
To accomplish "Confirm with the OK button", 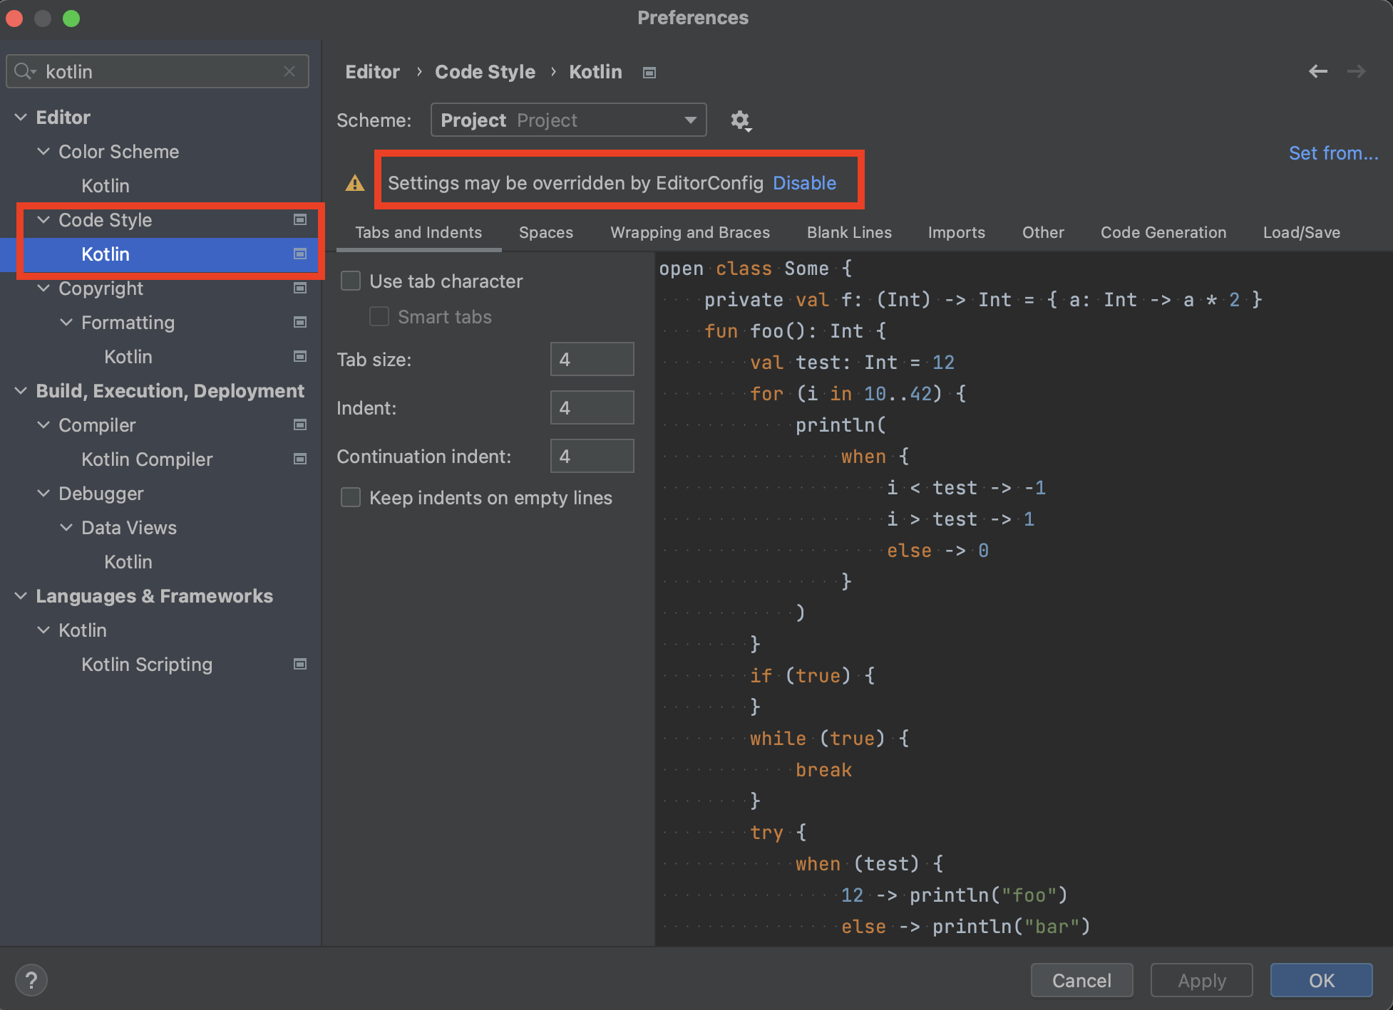I will (x=1321, y=980).
